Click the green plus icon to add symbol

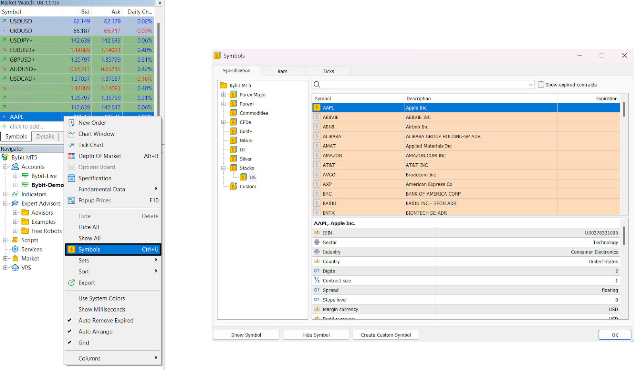click(4, 126)
